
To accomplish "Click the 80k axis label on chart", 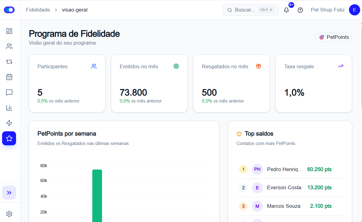I will (44, 166).
